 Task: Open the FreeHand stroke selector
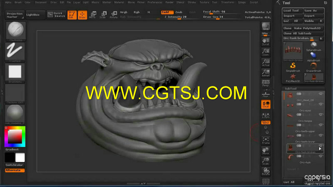coord(15,52)
